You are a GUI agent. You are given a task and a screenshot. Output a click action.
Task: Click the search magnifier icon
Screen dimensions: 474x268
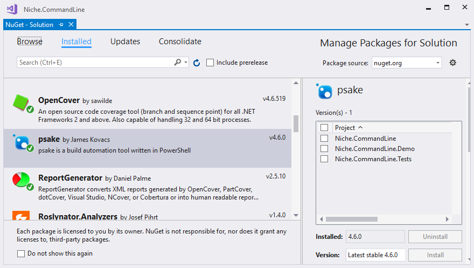click(x=178, y=63)
